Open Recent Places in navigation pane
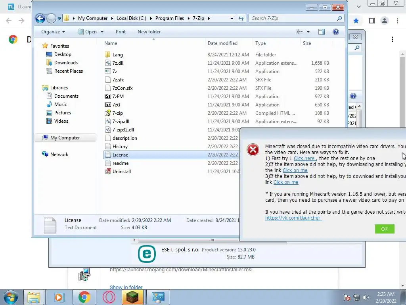 click(68, 71)
